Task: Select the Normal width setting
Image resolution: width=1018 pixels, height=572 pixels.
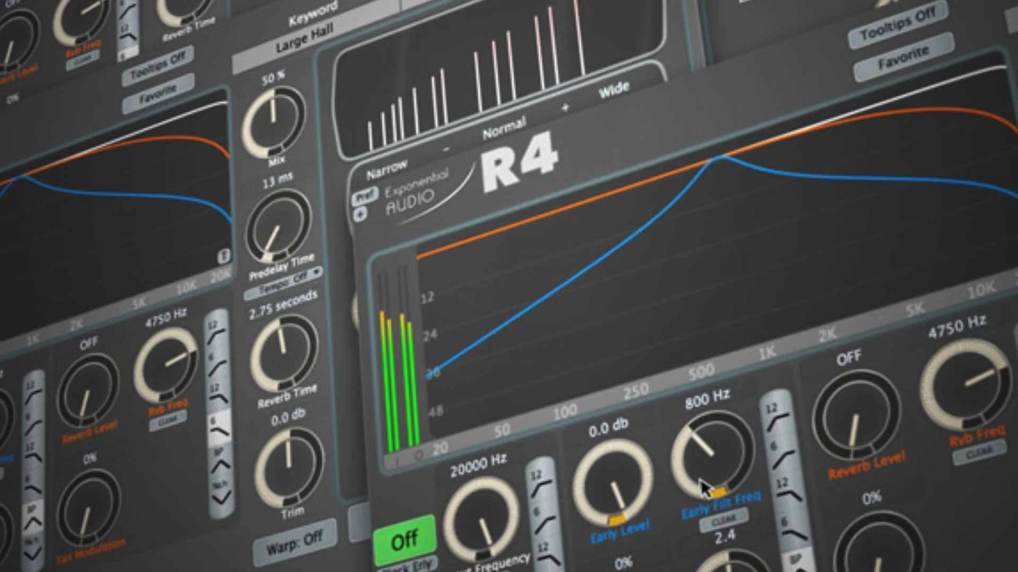Action: (x=504, y=129)
